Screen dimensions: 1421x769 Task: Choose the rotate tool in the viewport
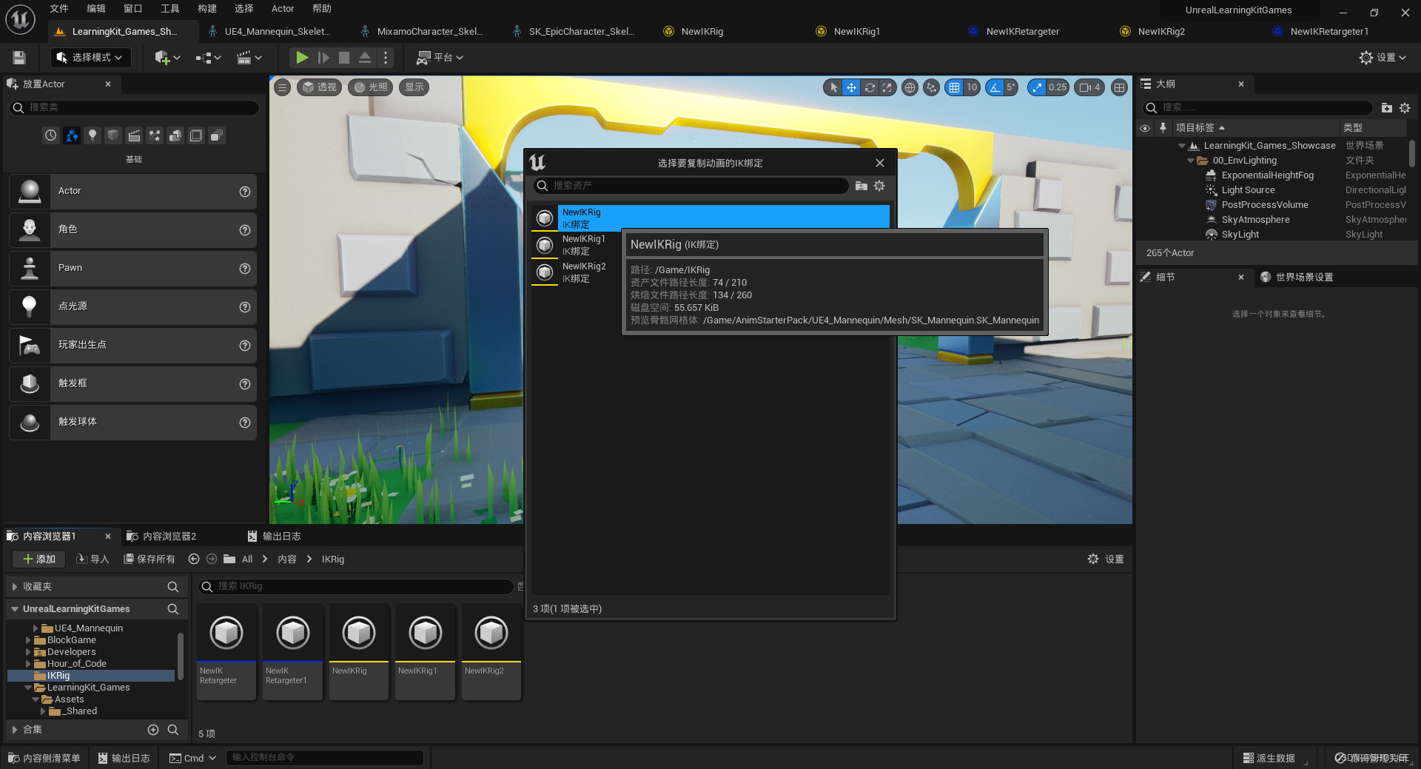[870, 87]
